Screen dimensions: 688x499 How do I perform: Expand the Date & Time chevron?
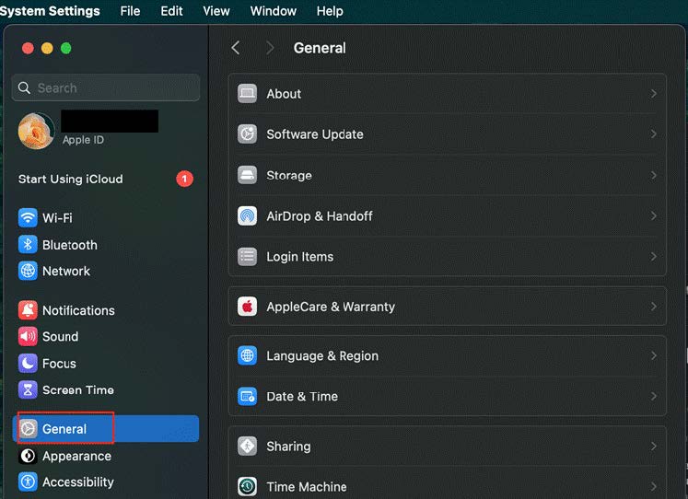[653, 396]
